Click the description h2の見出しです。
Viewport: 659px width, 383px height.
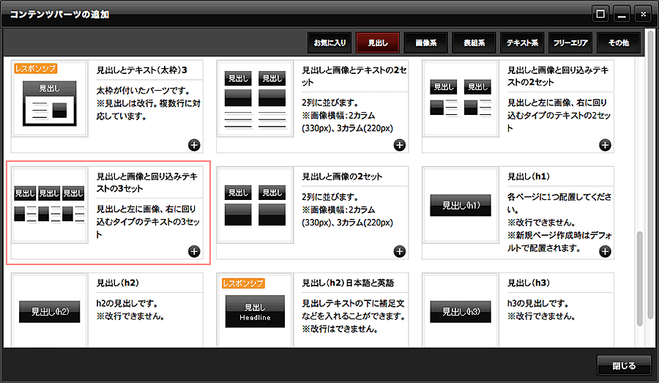point(127,303)
